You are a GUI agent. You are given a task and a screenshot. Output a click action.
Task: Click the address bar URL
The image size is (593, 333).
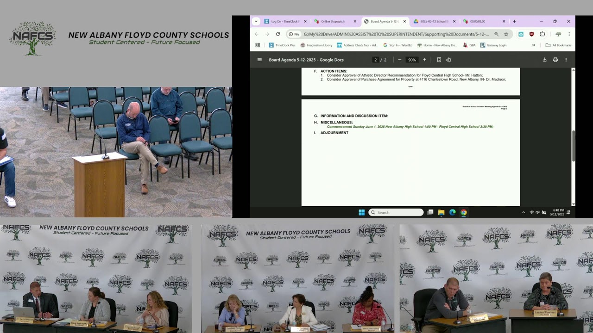(x=396, y=34)
